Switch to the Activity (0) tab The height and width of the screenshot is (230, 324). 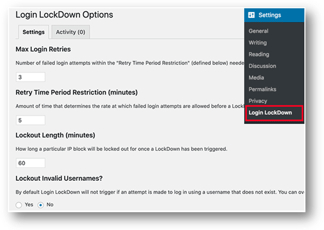point(70,32)
